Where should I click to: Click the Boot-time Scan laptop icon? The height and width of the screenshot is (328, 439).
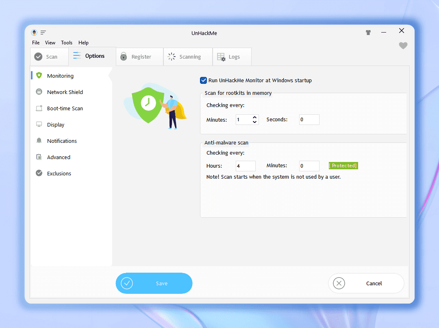click(x=39, y=108)
